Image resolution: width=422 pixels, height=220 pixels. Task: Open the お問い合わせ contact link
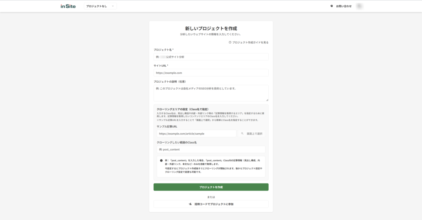(344, 6)
